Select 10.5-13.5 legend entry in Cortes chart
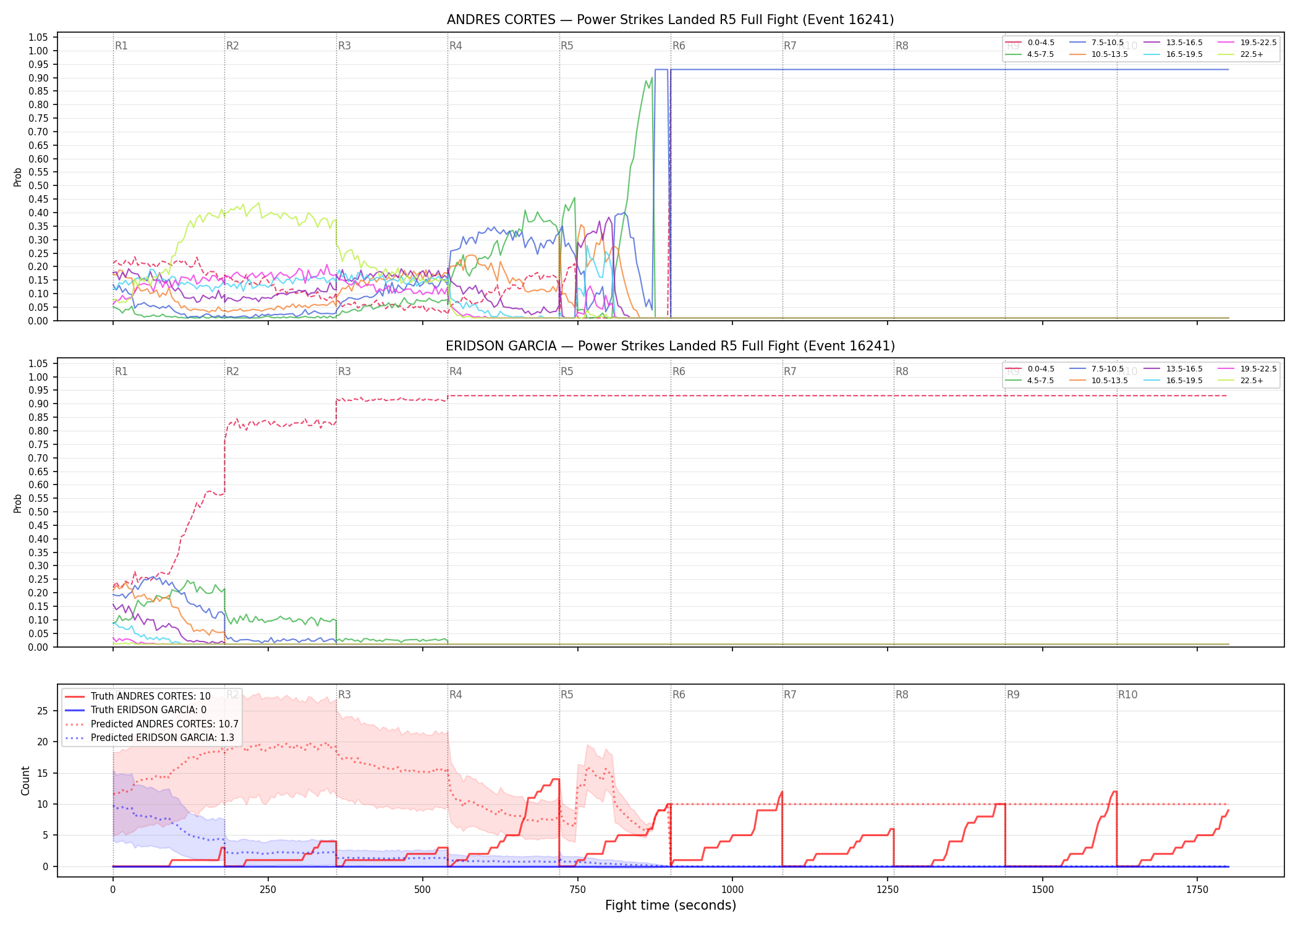The width and height of the screenshot is (1298, 927). click(1098, 54)
